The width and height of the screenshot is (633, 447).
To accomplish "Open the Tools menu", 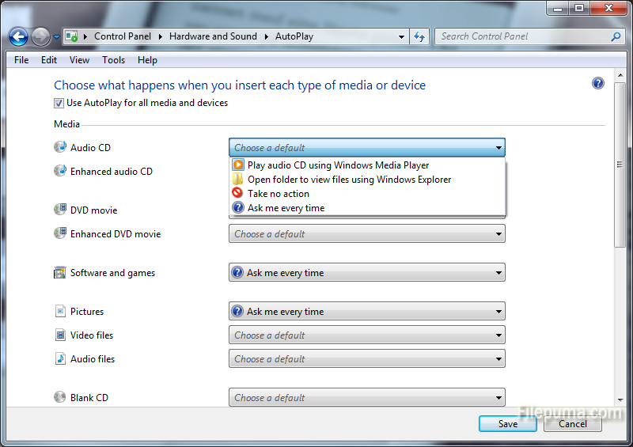I will point(113,60).
